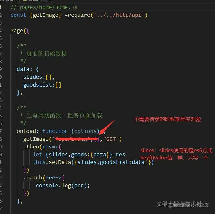This screenshot has width=215, height=214.
Task: Click the onLoad function keyword
Action: pyautogui.click(x=55, y=131)
